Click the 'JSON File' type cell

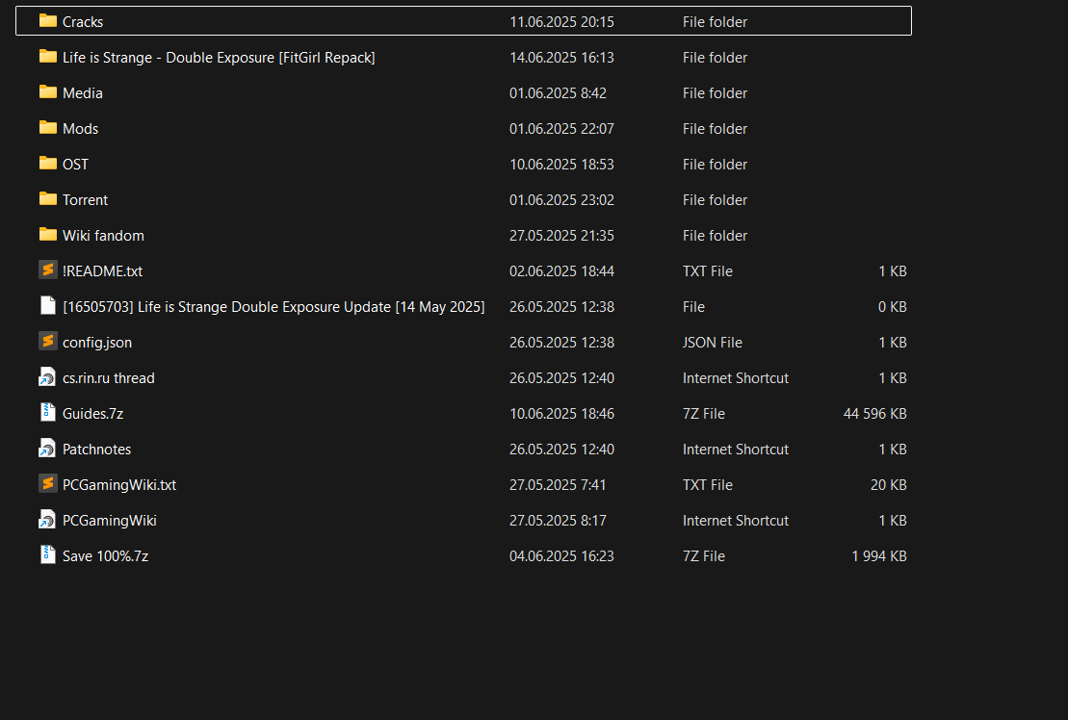pos(713,343)
